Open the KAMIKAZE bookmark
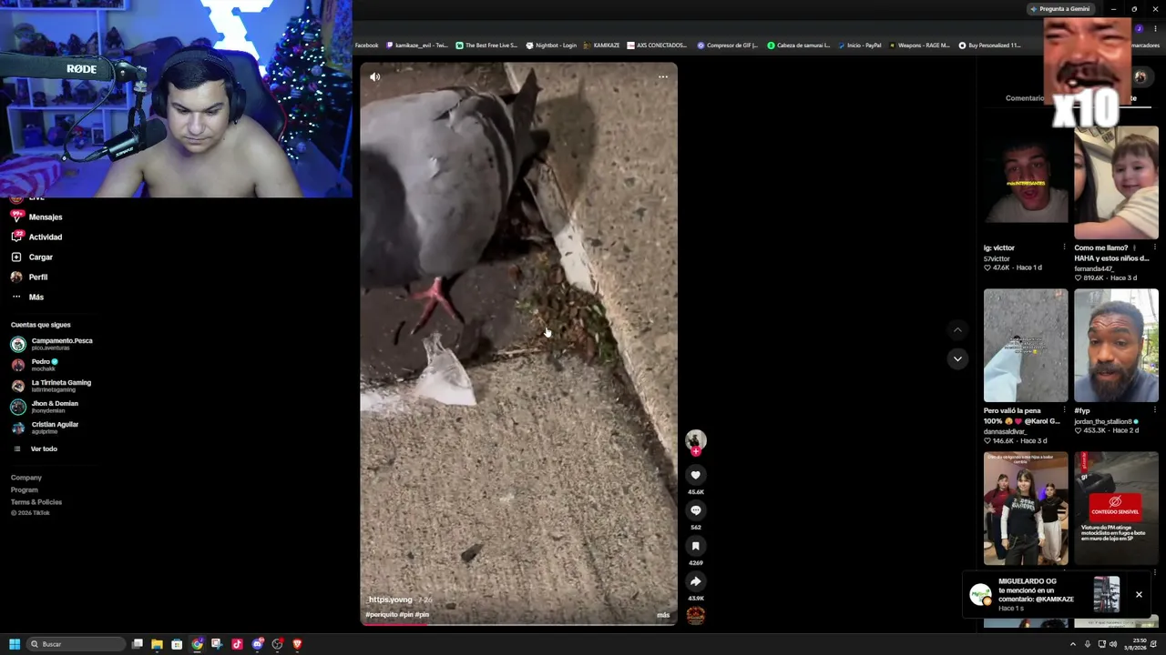Image resolution: width=1166 pixels, height=655 pixels. click(601, 45)
